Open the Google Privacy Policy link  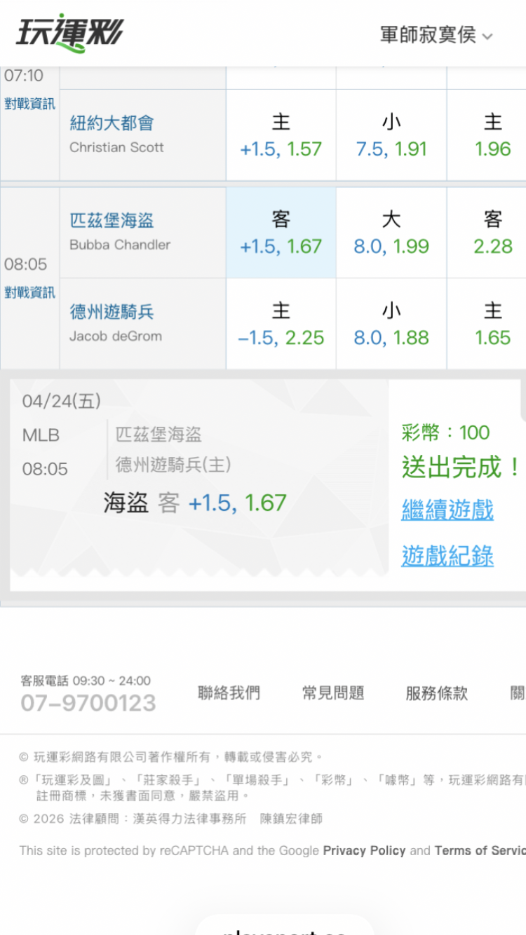364,850
